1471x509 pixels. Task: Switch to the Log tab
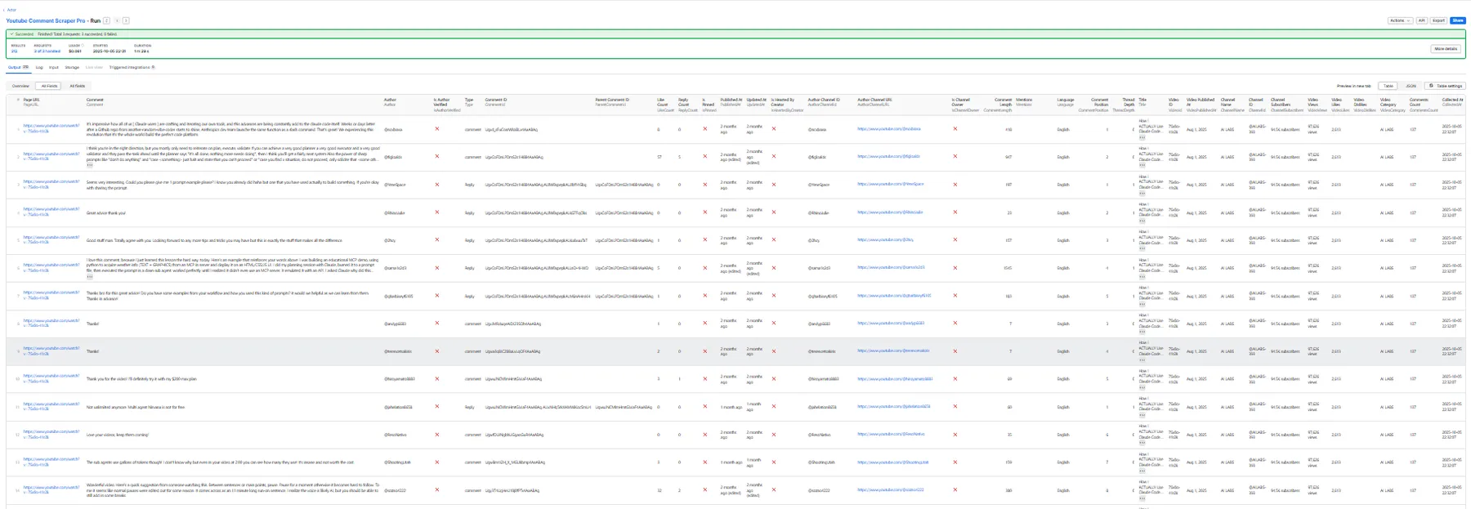(x=39, y=68)
